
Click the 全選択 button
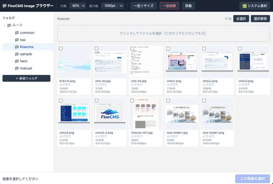pos(241,19)
